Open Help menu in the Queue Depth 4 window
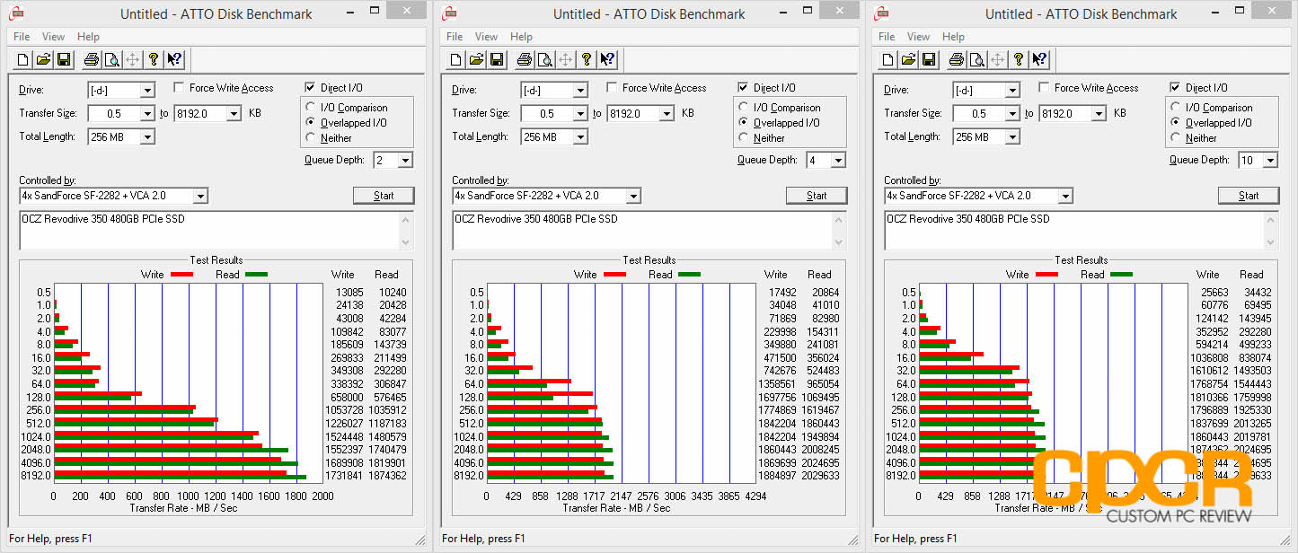The height and width of the screenshot is (553, 1298). coord(521,37)
